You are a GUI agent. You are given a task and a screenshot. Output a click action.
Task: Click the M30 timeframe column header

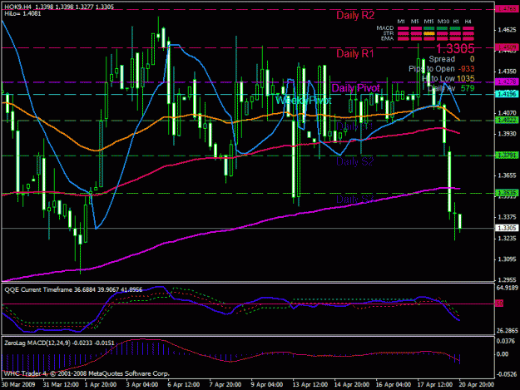tap(443, 22)
